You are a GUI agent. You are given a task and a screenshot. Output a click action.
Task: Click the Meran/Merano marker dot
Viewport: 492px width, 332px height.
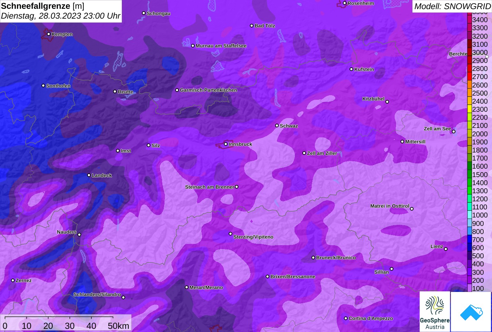[187, 287]
